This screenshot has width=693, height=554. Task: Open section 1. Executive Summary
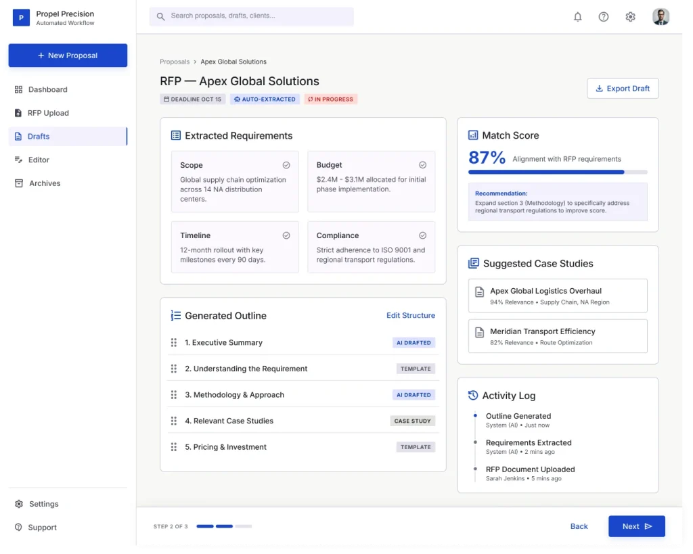(x=223, y=342)
